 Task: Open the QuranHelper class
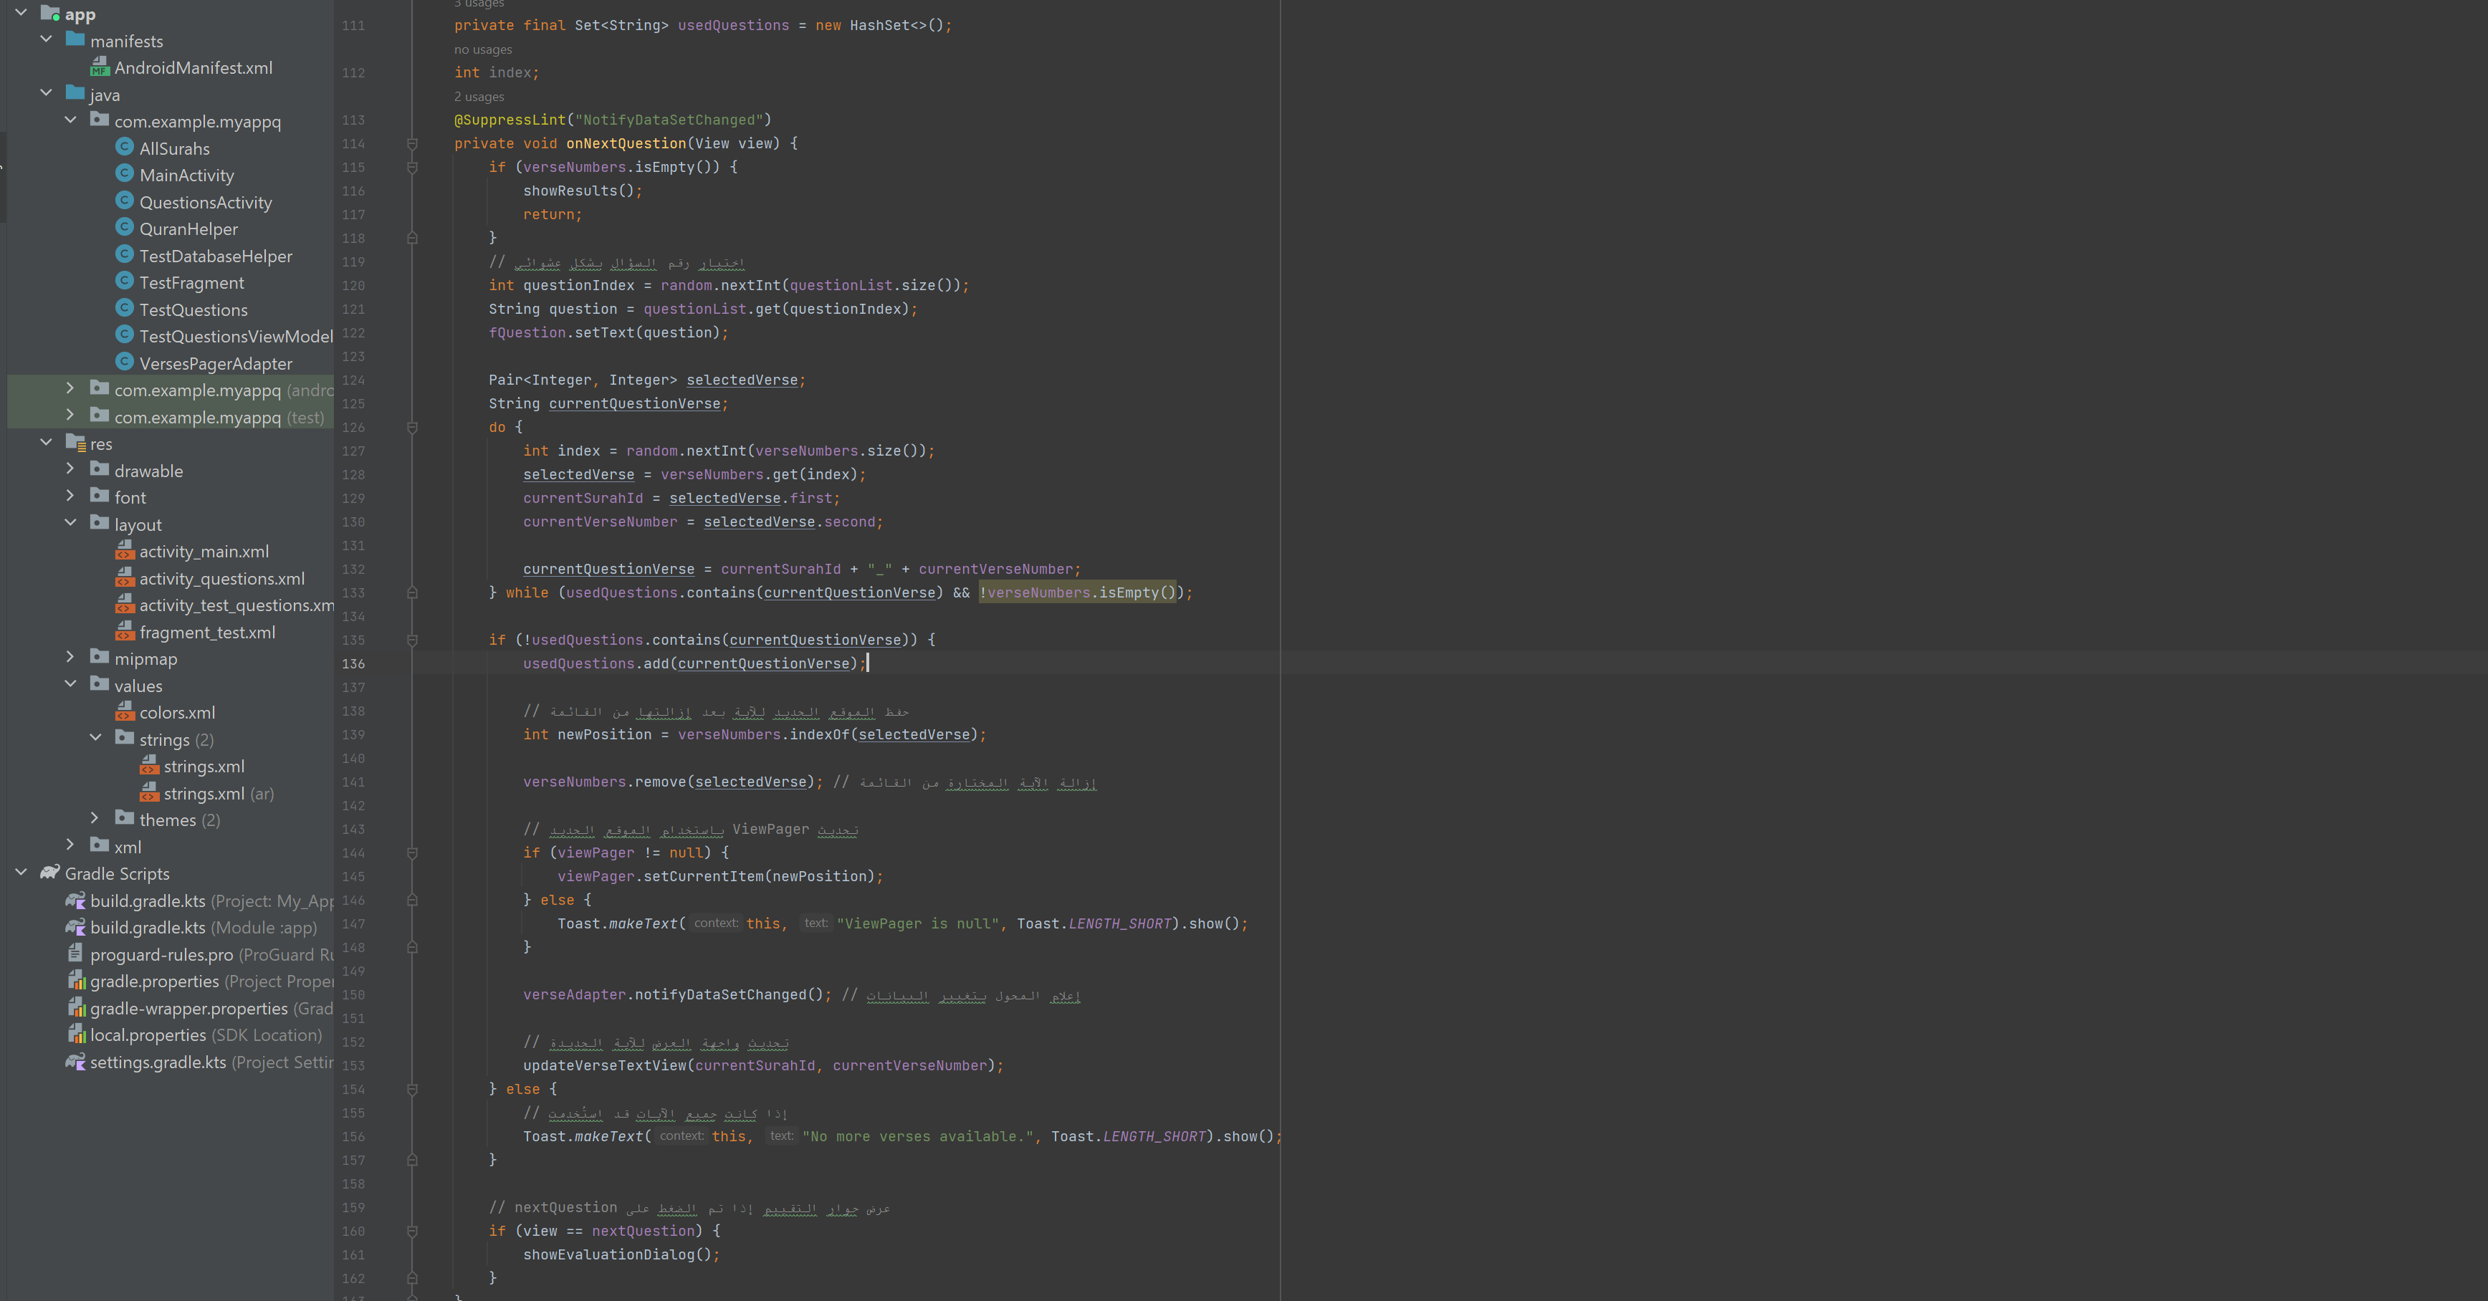point(187,229)
